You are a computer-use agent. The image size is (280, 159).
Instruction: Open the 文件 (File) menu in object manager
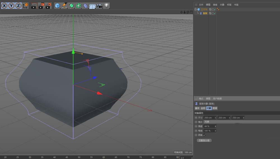[201, 5]
